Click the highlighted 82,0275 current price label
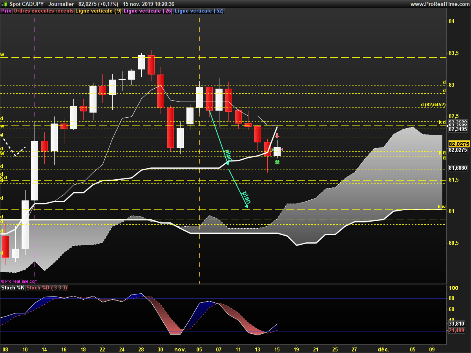The height and width of the screenshot is (353, 471). tap(458, 144)
